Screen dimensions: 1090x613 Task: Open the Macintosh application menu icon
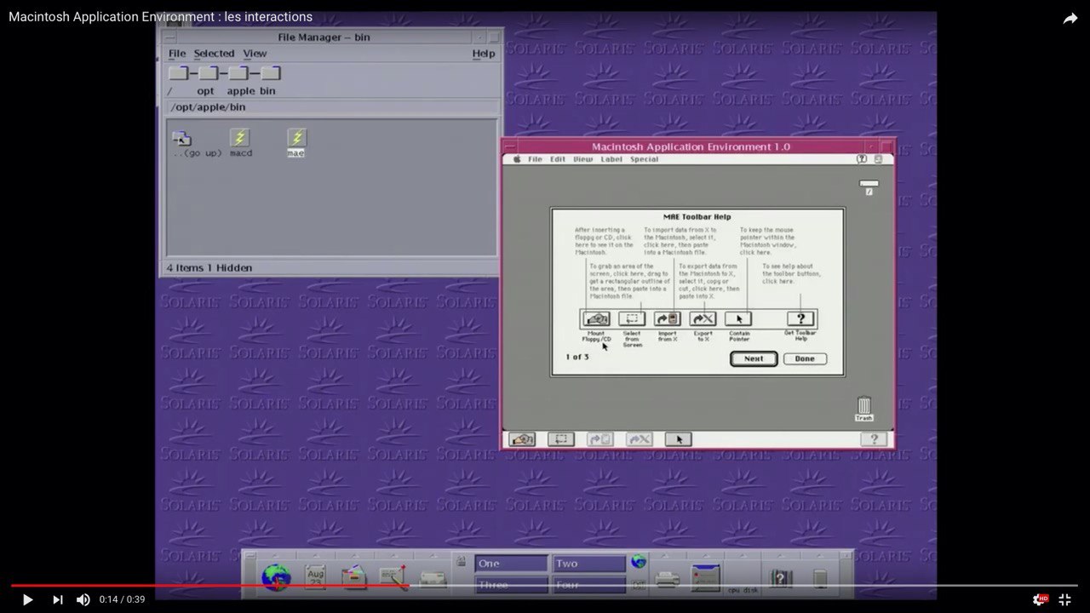[x=879, y=159]
